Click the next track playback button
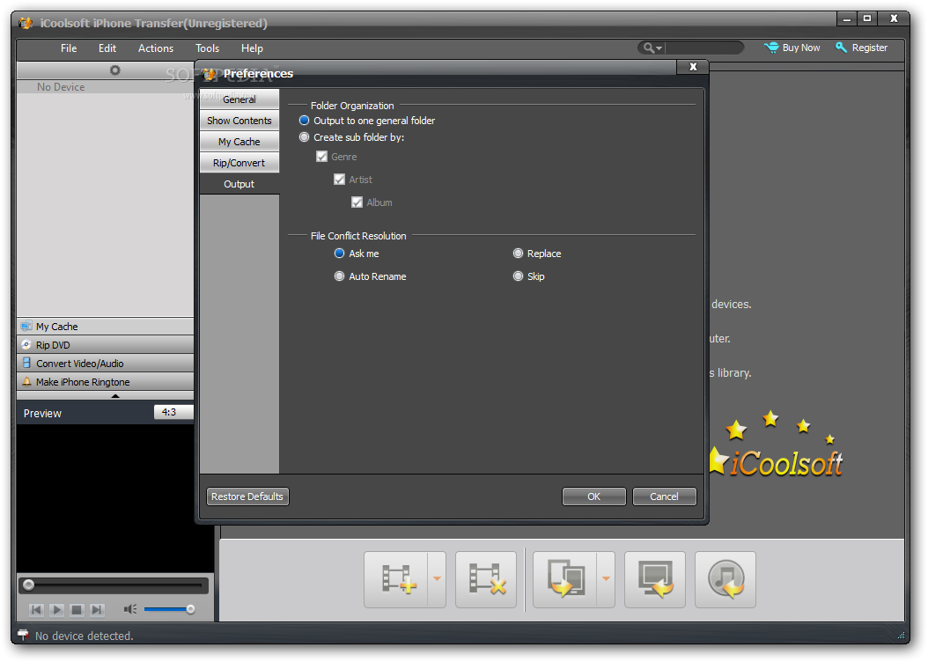928x662 pixels. [97, 609]
